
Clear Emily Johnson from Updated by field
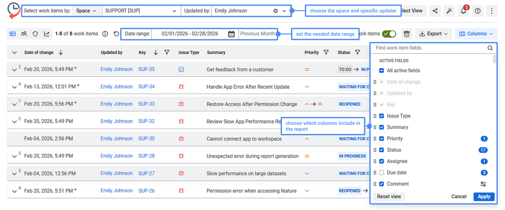(x=276, y=11)
